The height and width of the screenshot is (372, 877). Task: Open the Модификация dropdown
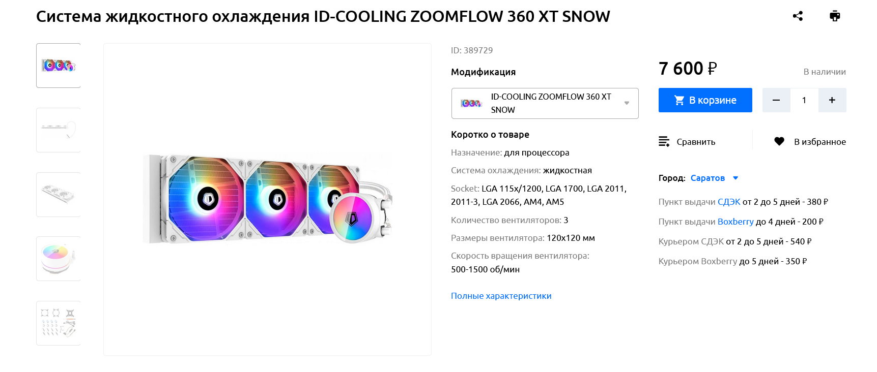(545, 103)
